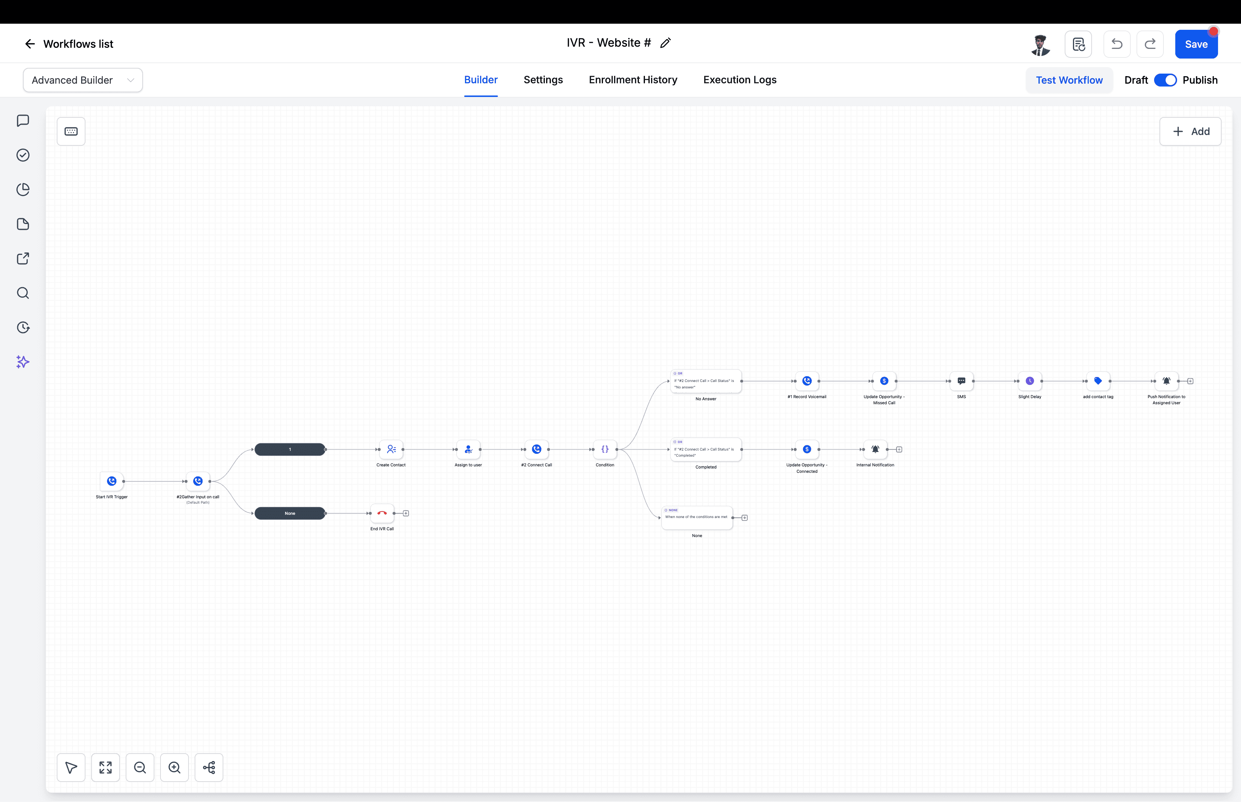
Task: Click the 'IVR - Website #' title text
Action: pos(609,43)
